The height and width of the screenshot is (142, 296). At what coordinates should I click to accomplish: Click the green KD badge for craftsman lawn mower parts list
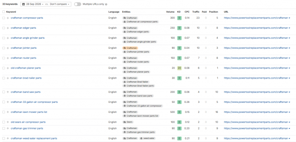[179, 112]
